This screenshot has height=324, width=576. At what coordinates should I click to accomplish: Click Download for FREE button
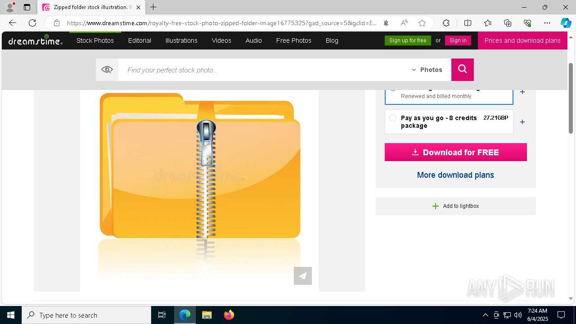[x=456, y=152]
